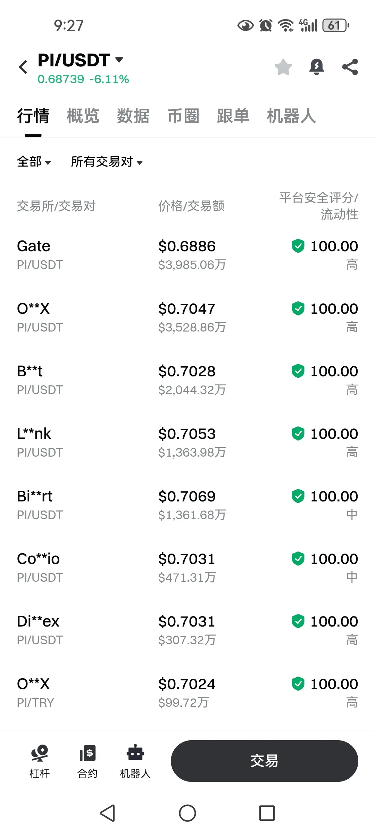The image size is (375, 834).
Task: Tap the green shield on Bi**rt row
Action: point(298,496)
